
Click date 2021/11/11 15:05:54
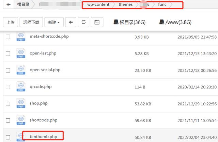pos(197,121)
